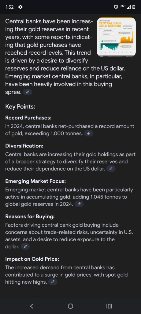This screenshot has height=314, width=141.
Task: Tap the battery indicator icon
Action: coord(134,7)
